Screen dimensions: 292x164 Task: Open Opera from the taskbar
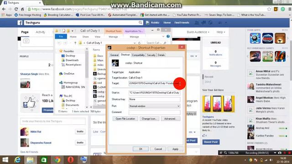(71, 160)
